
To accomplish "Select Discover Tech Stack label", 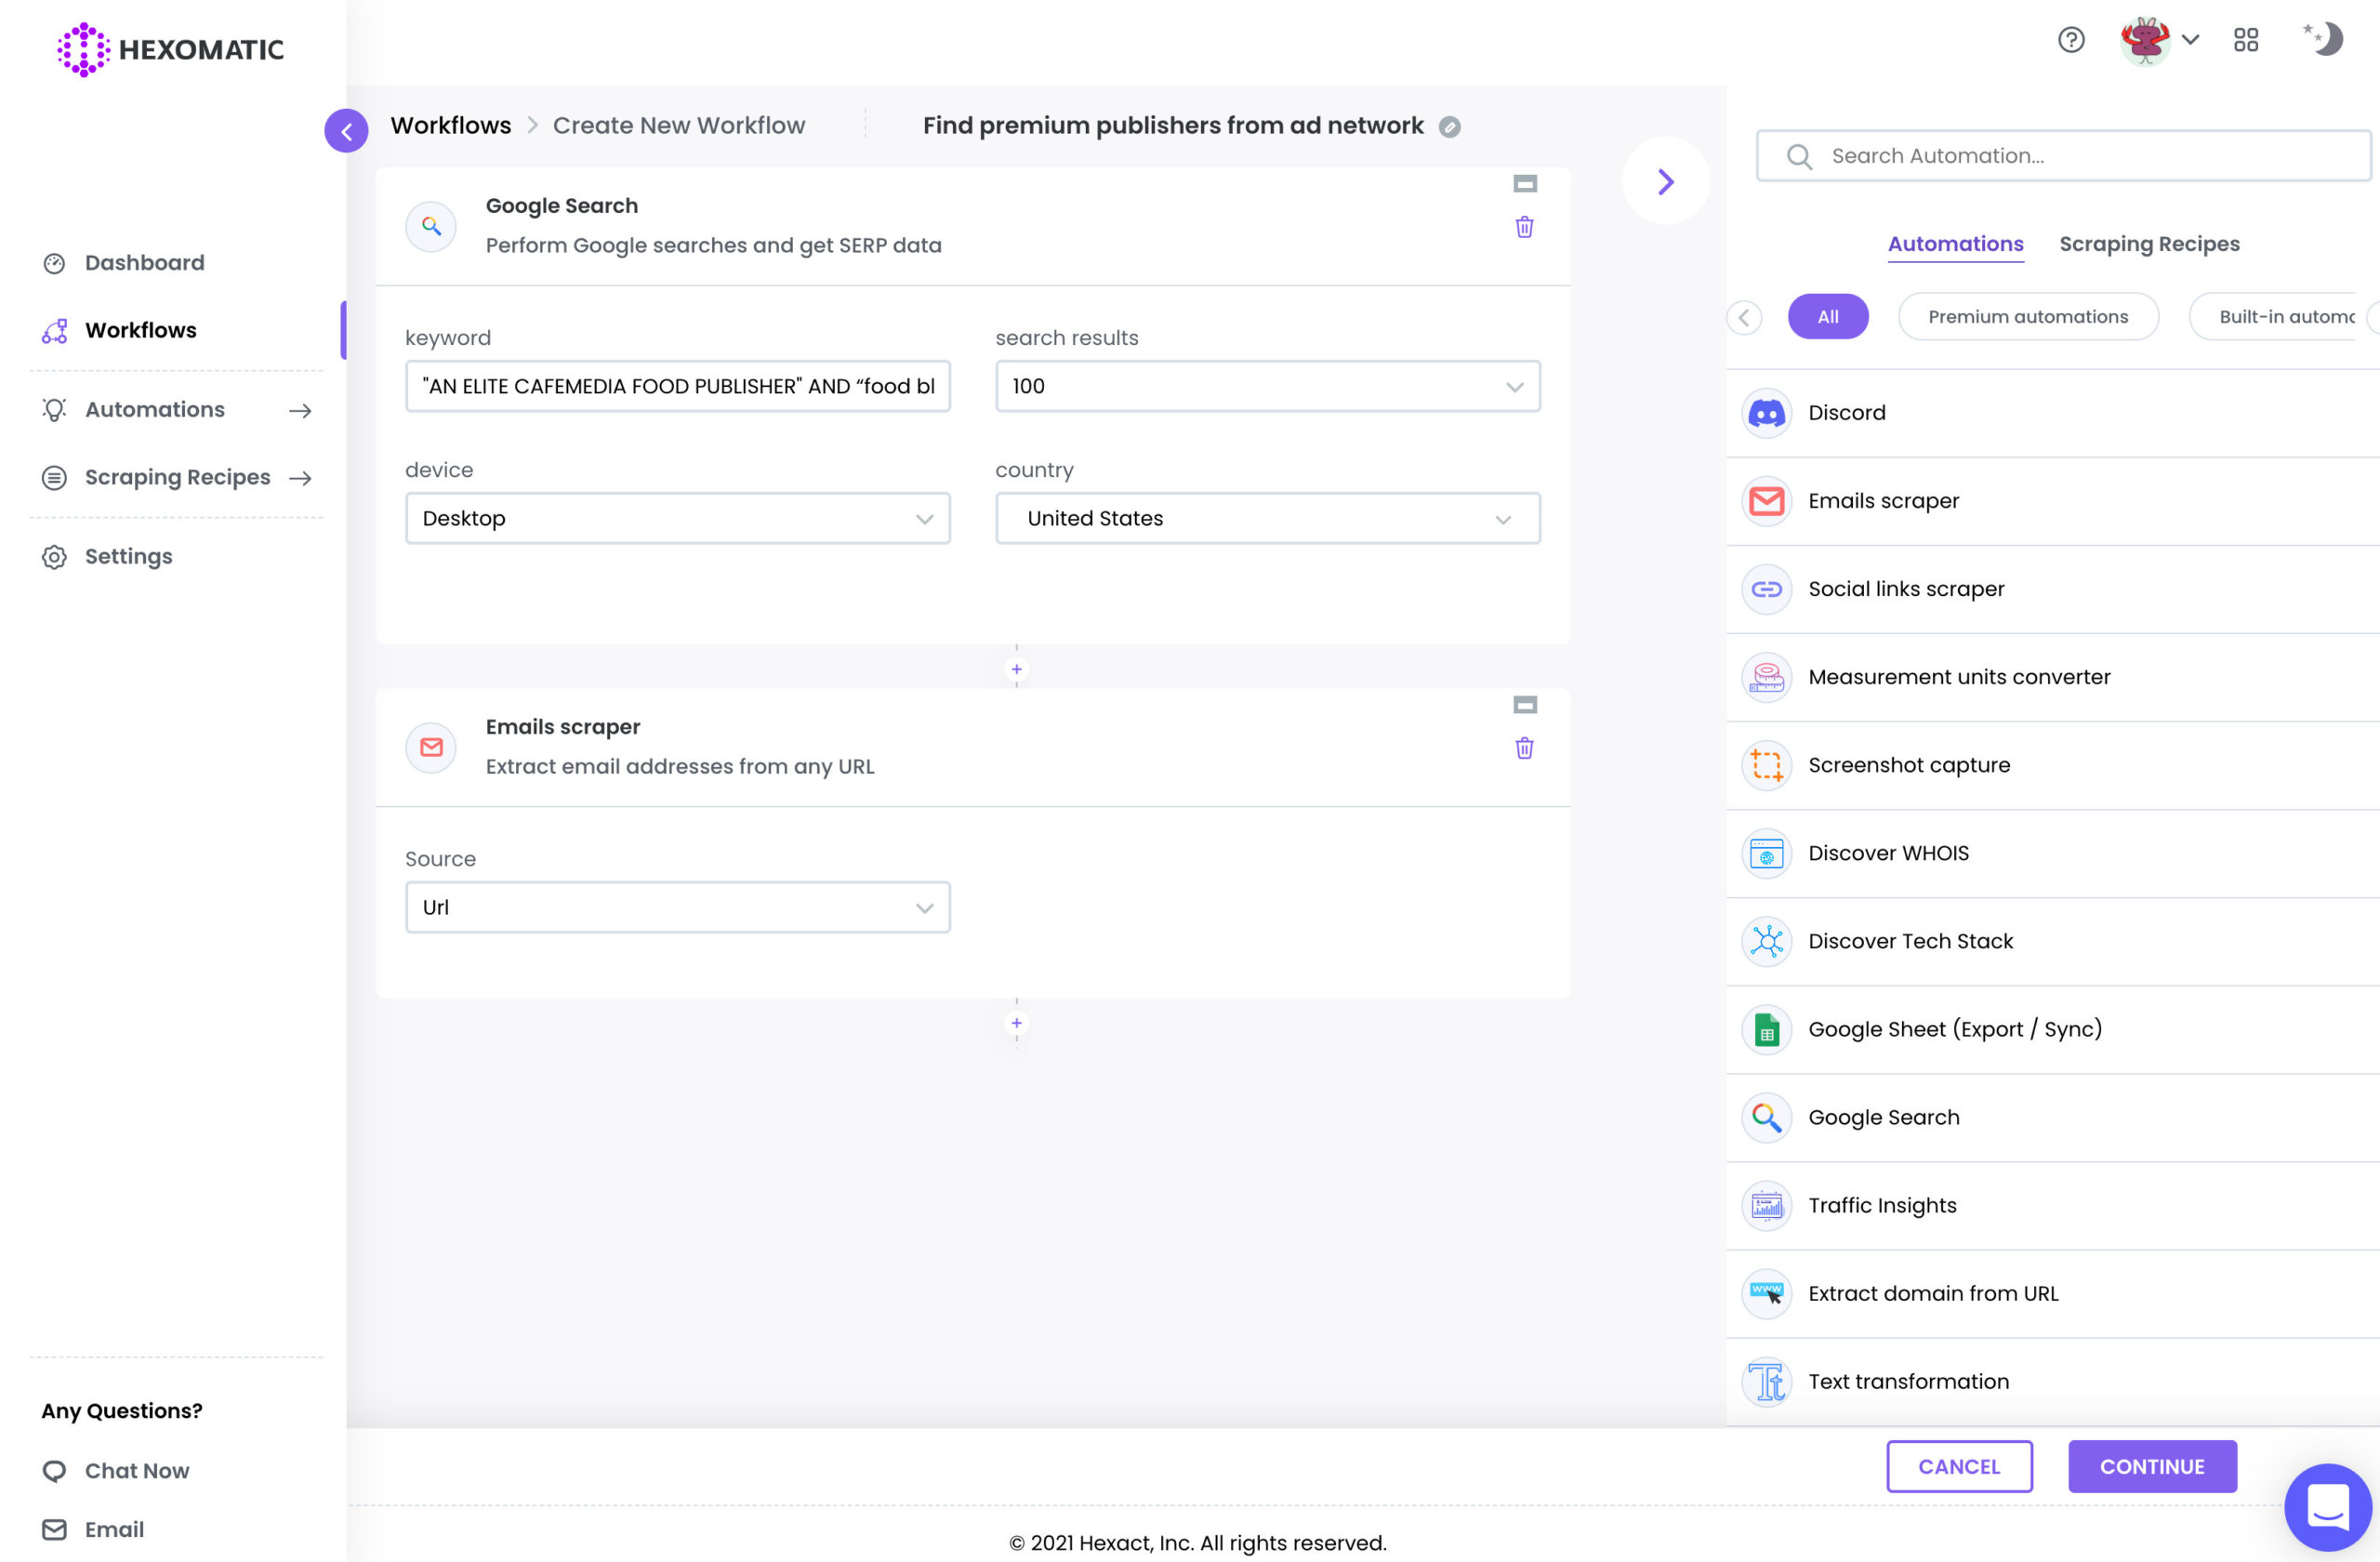I will pos(1910,941).
